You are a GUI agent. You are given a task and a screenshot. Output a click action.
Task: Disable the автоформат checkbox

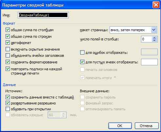coord(8,43)
